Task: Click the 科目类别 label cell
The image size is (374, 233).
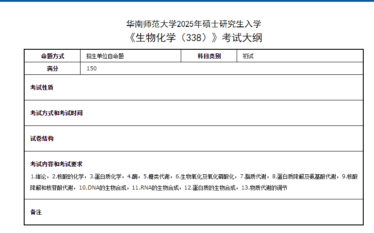Action: point(209,56)
